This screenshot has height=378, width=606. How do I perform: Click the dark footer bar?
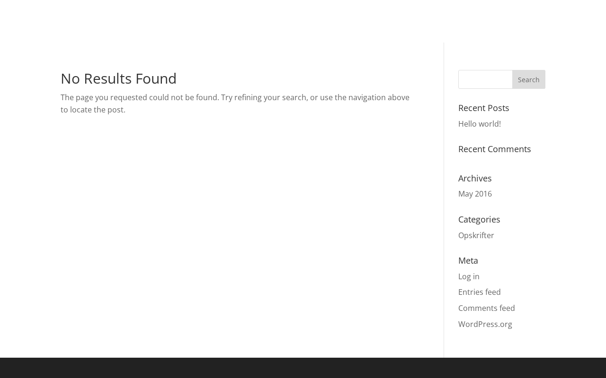[x=303, y=368]
